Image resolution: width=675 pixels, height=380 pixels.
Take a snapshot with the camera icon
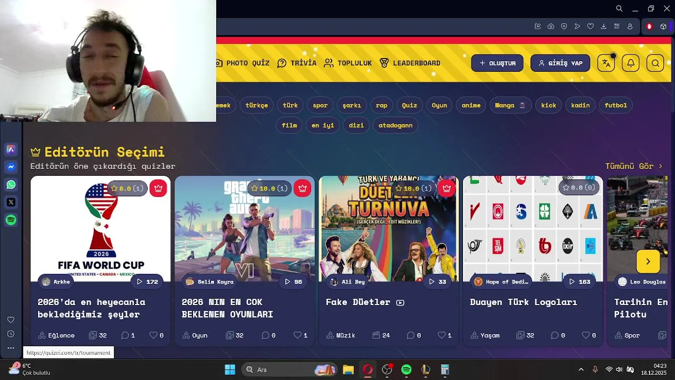(x=551, y=26)
